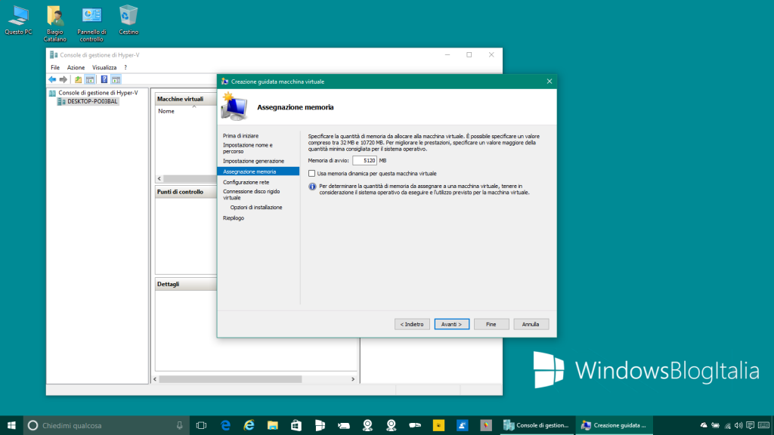Toggle the Show/Hide Action Pane icon
Image resolution: width=774 pixels, height=435 pixels.
[116, 79]
